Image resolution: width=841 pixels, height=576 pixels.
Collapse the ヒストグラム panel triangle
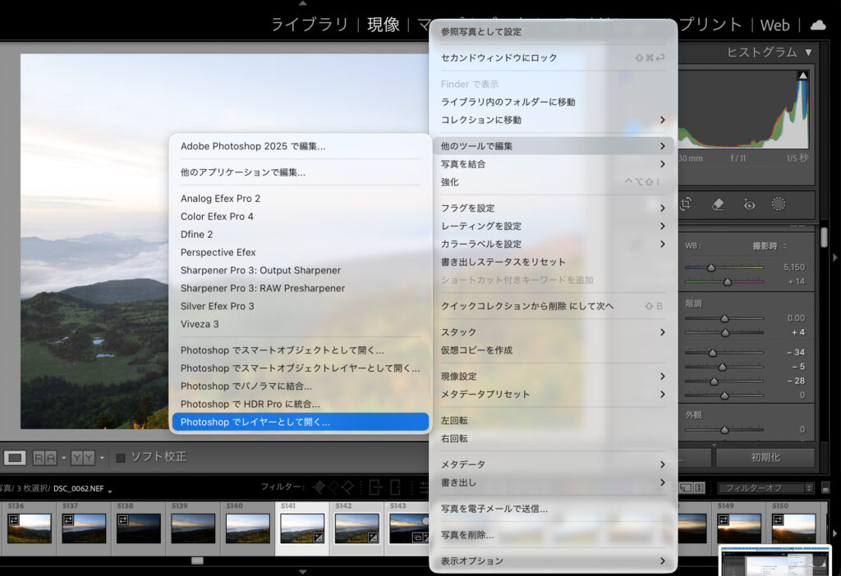click(x=808, y=53)
